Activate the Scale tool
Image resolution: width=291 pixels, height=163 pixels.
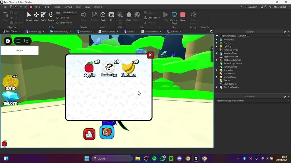click(43, 17)
